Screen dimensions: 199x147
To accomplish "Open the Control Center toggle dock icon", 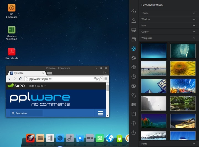I will (90, 138).
